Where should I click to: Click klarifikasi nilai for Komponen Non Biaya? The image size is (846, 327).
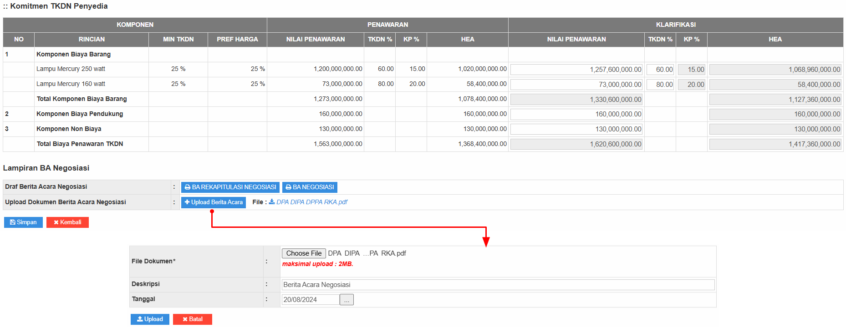click(576, 129)
